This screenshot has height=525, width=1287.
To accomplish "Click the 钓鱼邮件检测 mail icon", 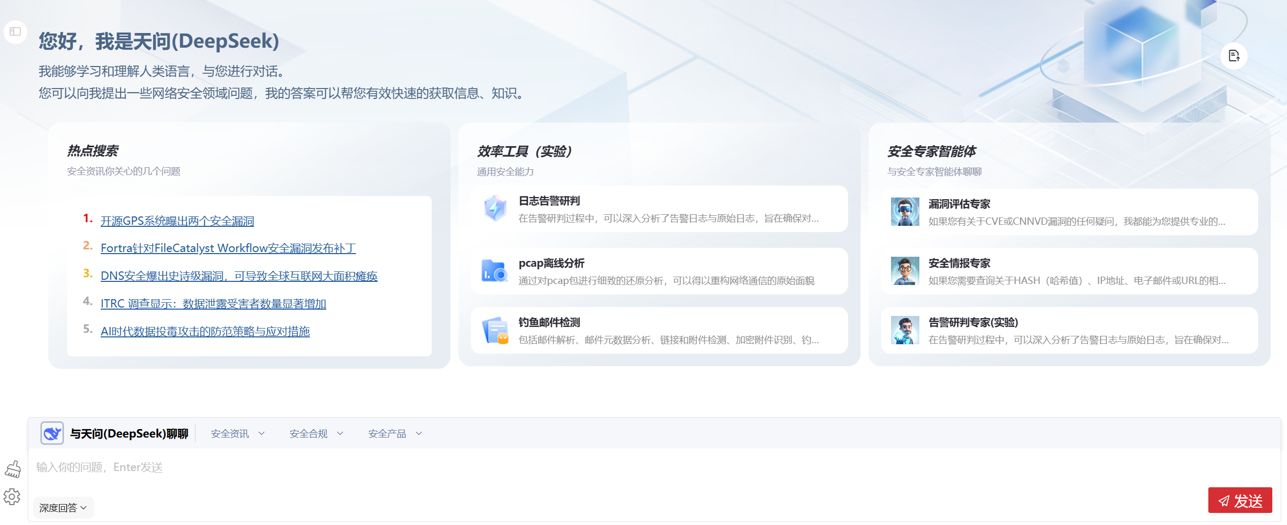I will pos(495,331).
